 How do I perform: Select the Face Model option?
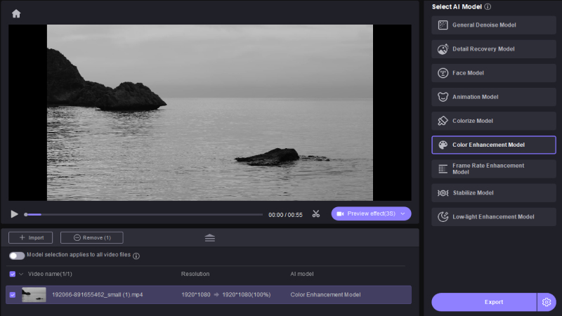[493, 73]
